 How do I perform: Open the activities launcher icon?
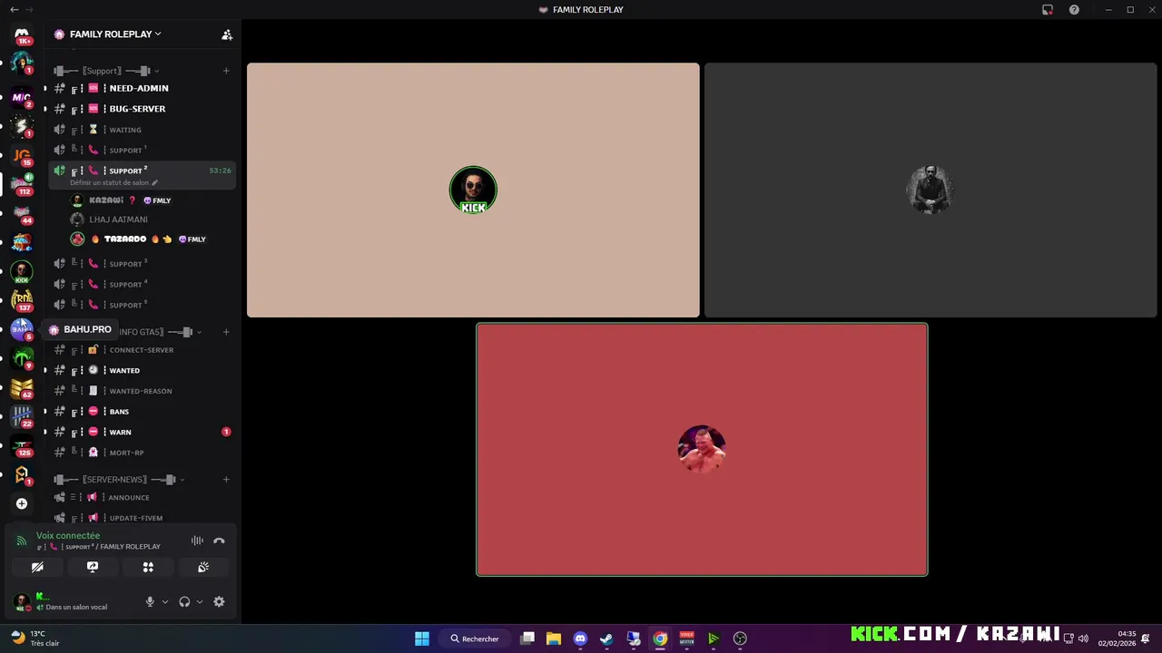pos(148,567)
